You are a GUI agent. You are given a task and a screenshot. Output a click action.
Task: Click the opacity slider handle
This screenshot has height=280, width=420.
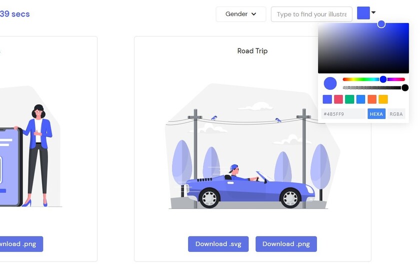click(x=405, y=87)
